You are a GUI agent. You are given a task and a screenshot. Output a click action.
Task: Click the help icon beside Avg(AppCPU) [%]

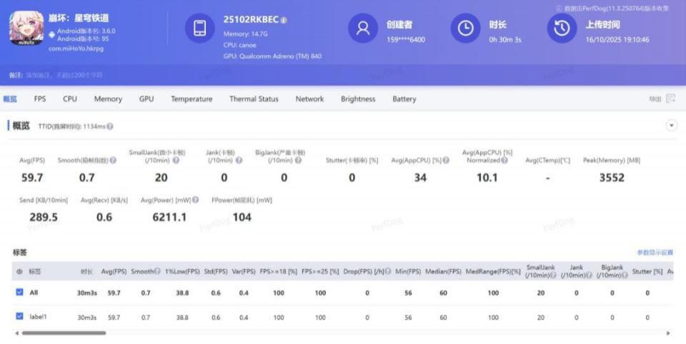[446, 161]
